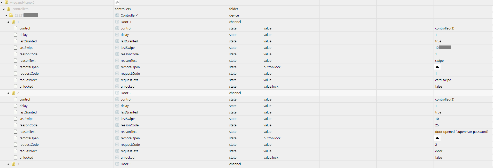This screenshot has height=168, width=493.
Task: Click the adapter icon beside wiegand-tcpip.0
Action: [x=117, y=2]
